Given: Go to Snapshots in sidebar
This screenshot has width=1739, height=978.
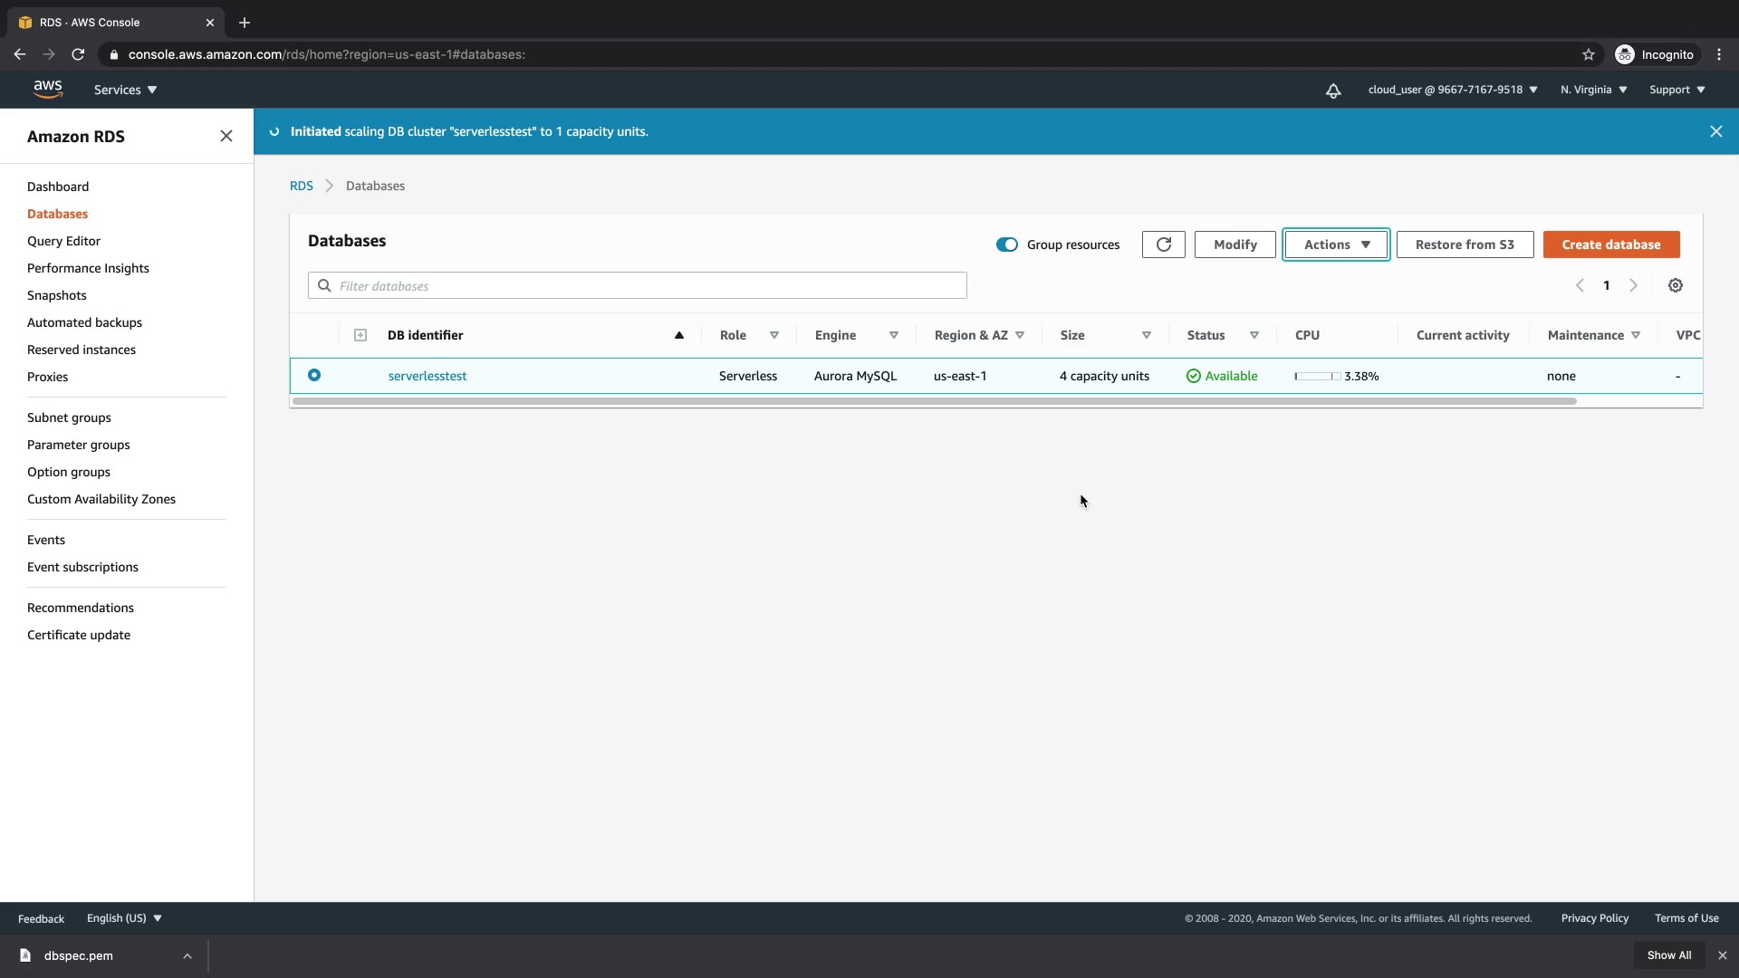Looking at the screenshot, I should pyautogui.click(x=57, y=295).
